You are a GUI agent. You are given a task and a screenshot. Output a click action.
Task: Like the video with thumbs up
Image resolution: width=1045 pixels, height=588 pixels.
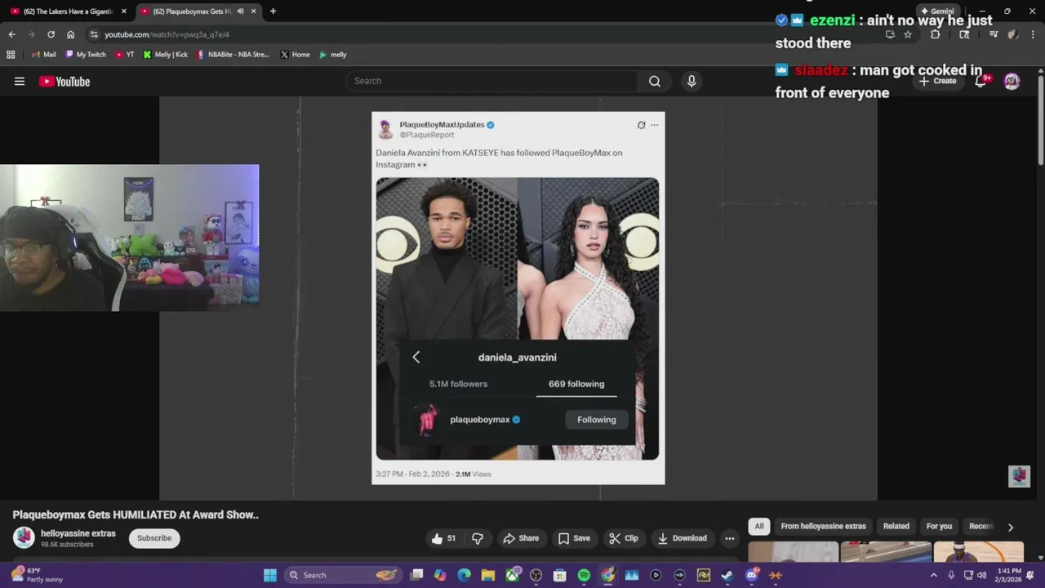point(444,538)
